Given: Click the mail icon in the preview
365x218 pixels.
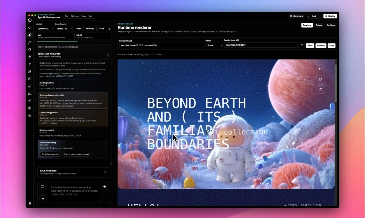Looking at the screenshot, I should pos(321,69).
